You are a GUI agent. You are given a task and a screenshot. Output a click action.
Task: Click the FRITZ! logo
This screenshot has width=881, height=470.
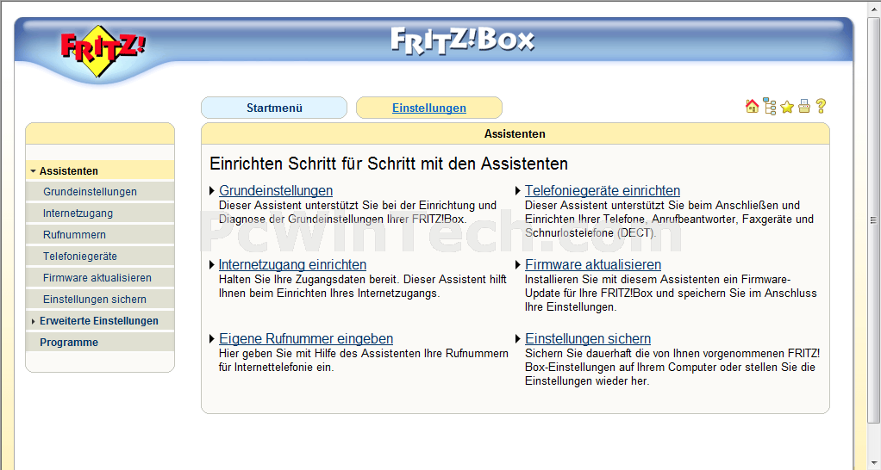pos(103,49)
